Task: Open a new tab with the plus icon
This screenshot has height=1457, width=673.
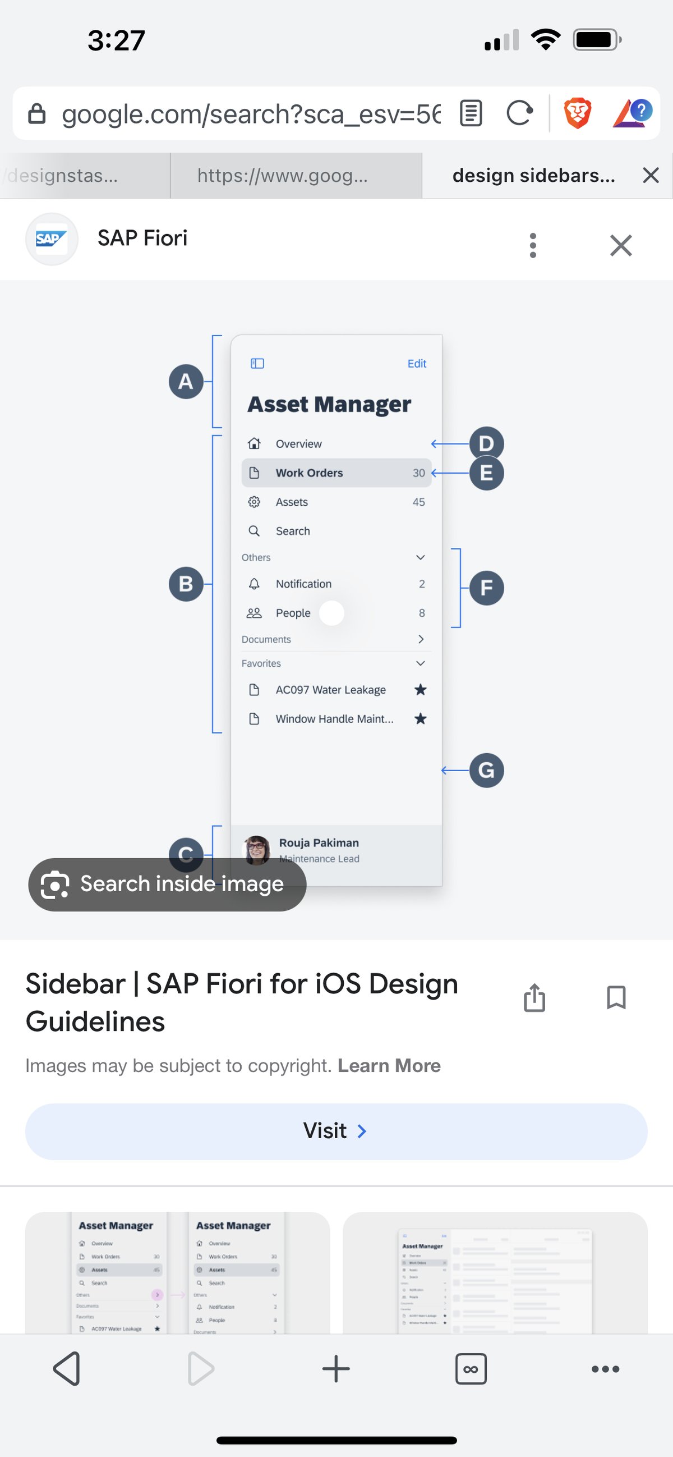Action: 336,1369
